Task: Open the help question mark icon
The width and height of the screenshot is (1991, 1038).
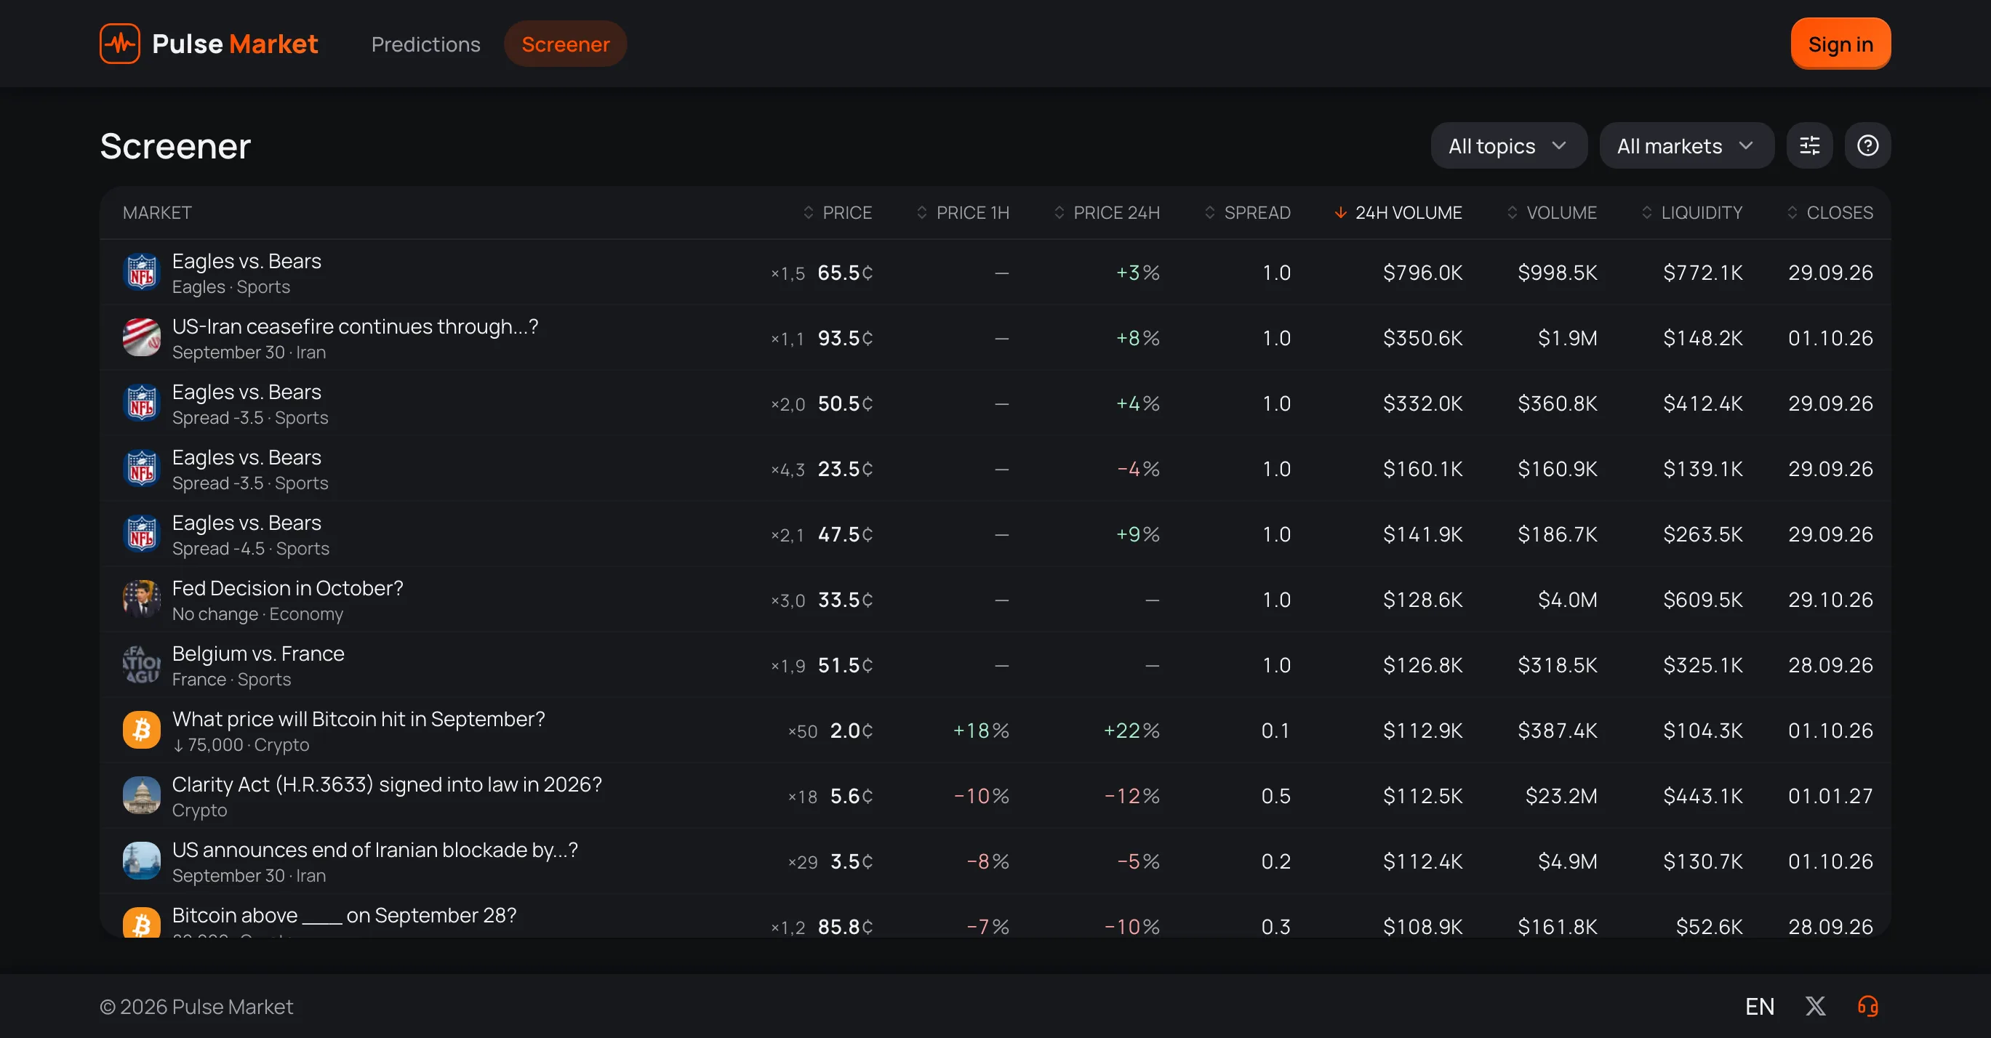Action: [x=1867, y=145]
